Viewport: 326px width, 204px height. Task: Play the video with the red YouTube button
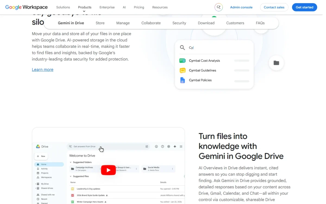[108, 170]
